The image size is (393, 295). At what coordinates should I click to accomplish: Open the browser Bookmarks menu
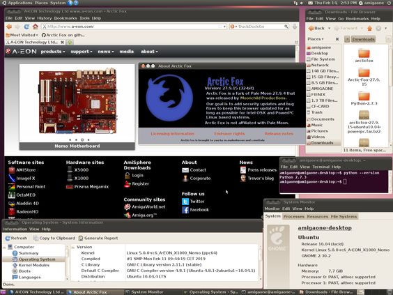coord(65,18)
